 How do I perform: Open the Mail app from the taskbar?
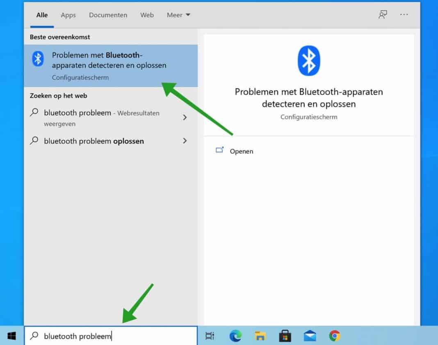[x=310, y=336]
